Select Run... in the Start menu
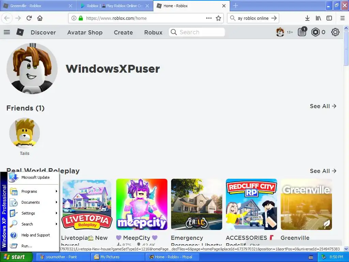 (x=33, y=246)
